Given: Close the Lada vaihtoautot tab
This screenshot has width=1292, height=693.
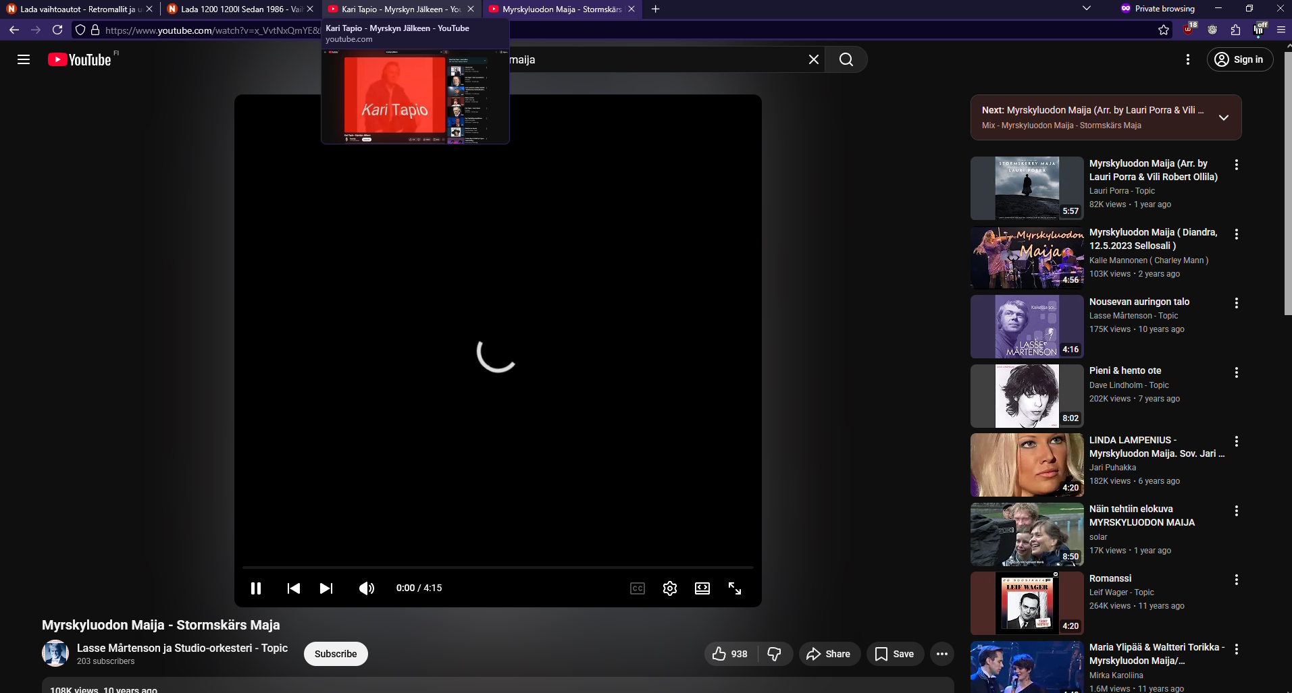Looking at the screenshot, I should tap(149, 9).
